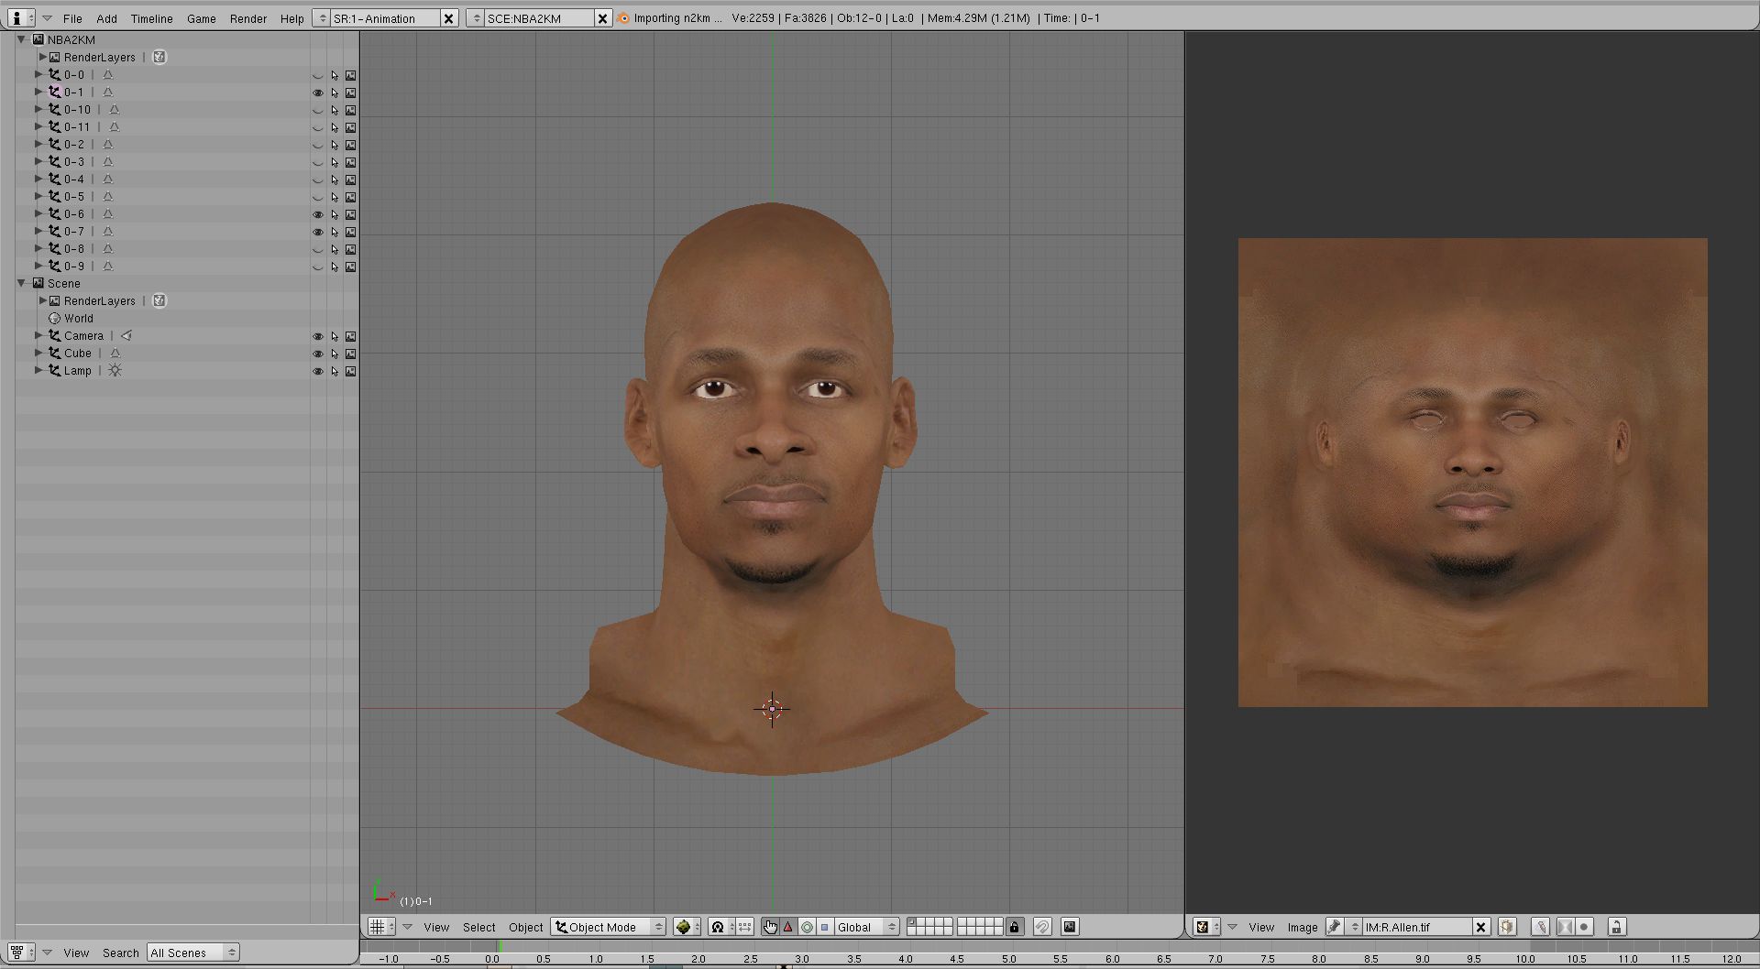This screenshot has width=1760, height=969.
Task: Click Search in the outliner header
Action: click(x=120, y=953)
